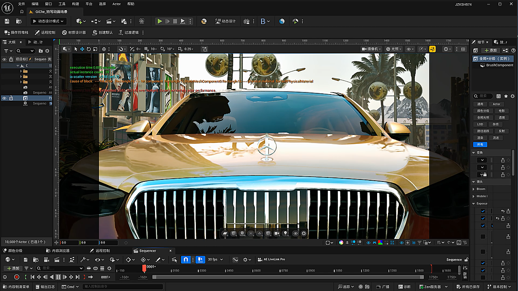Open the 材质设计器 tool

click(x=74, y=32)
